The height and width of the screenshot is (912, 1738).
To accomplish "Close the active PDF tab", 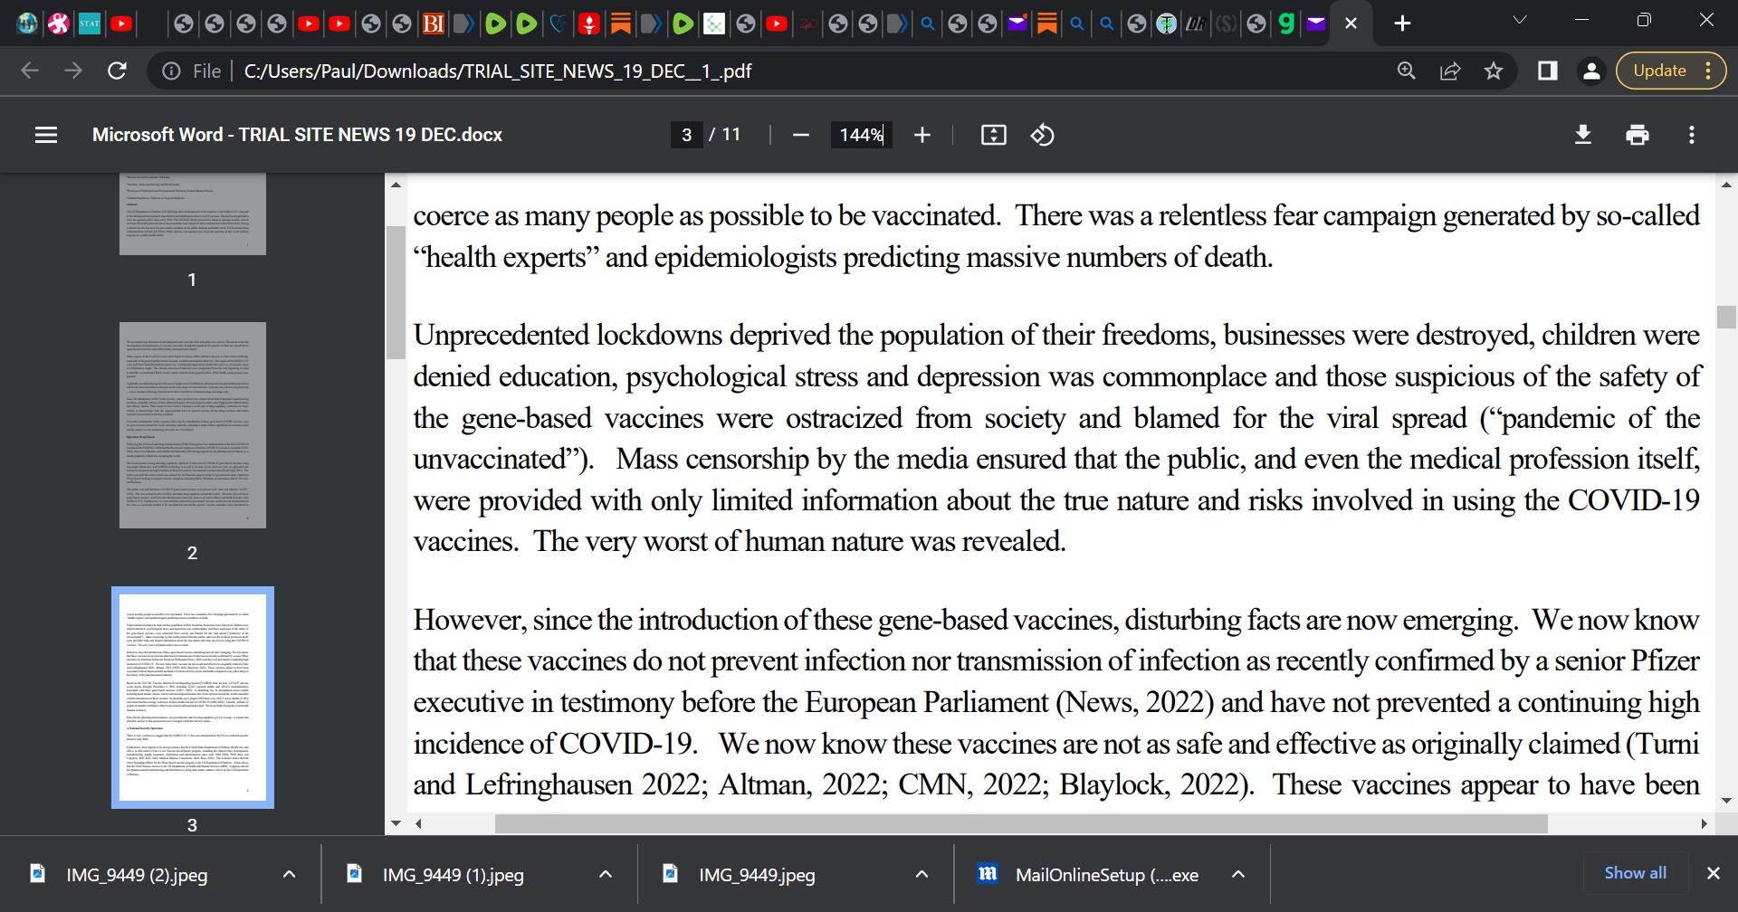I will tap(1351, 24).
